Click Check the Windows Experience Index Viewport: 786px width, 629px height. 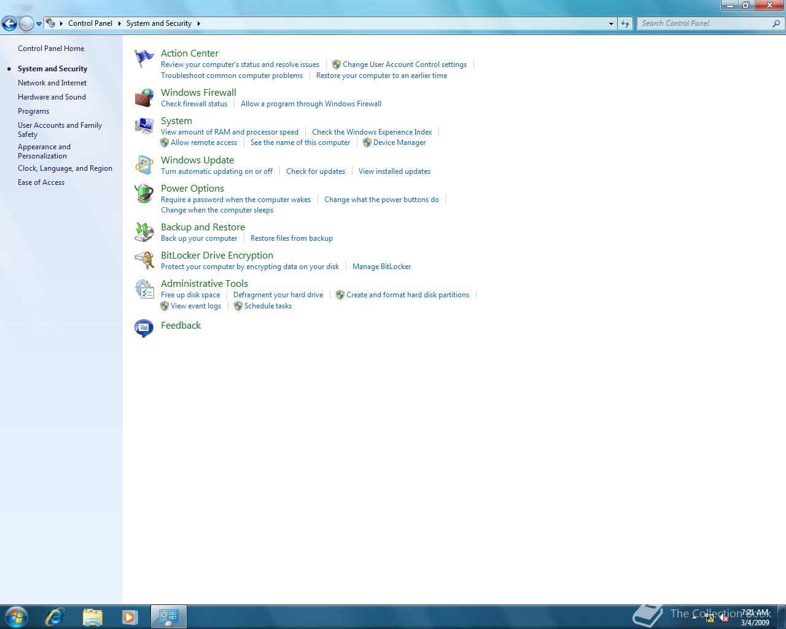click(372, 132)
